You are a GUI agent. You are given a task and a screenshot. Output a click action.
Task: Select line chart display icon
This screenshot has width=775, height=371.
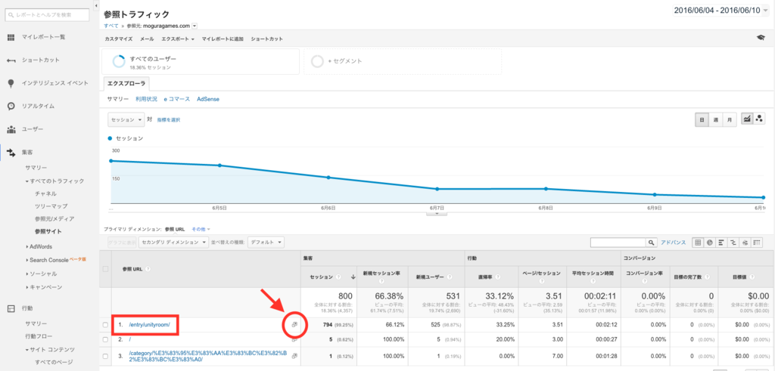click(747, 119)
